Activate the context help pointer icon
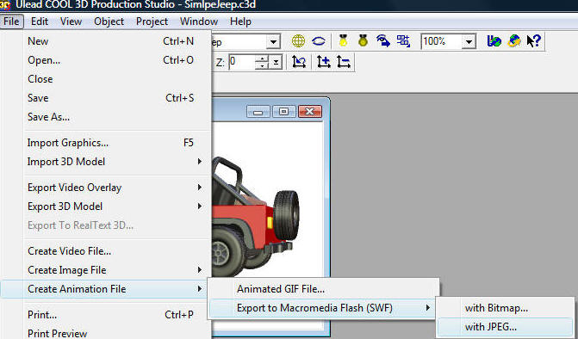The width and height of the screenshot is (578, 339). (533, 40)
